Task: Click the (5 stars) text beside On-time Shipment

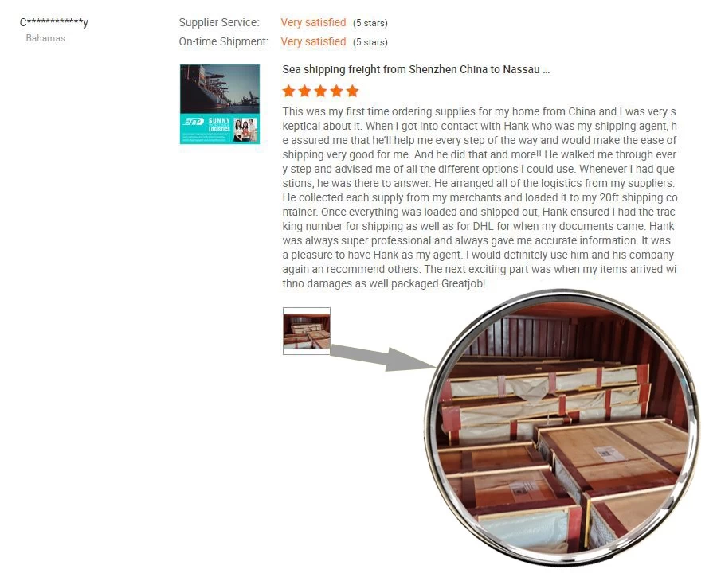Action: [370, 42]
